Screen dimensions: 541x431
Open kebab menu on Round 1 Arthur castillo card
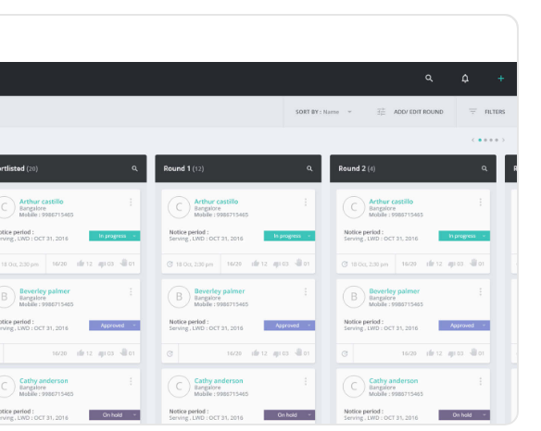tap(306, 202)
